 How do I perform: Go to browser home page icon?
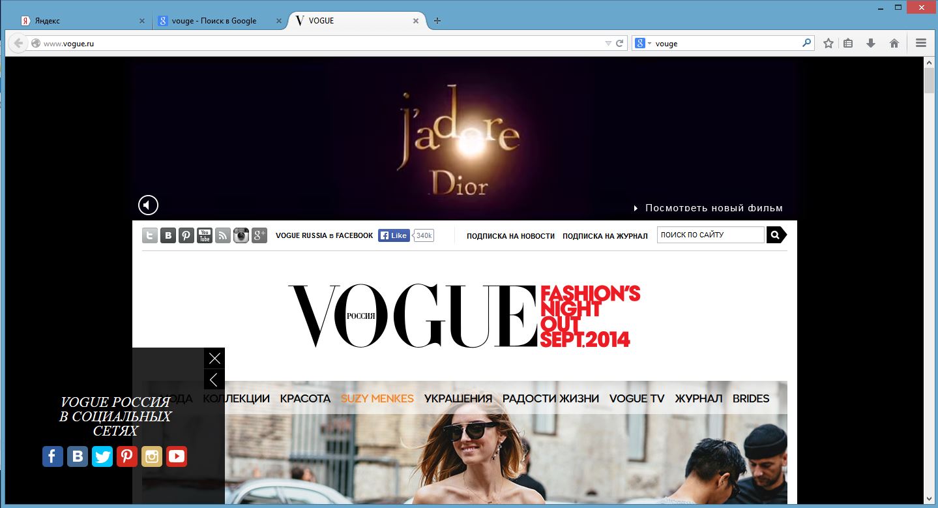pyautogui.click(x=894, y=43)
